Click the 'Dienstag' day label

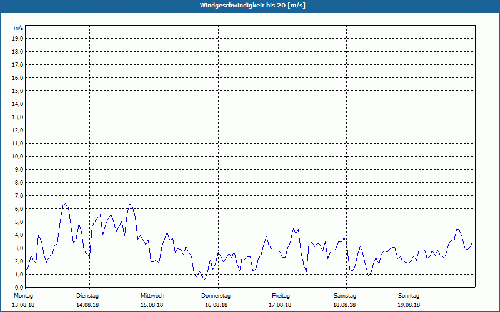pos(87,296)
